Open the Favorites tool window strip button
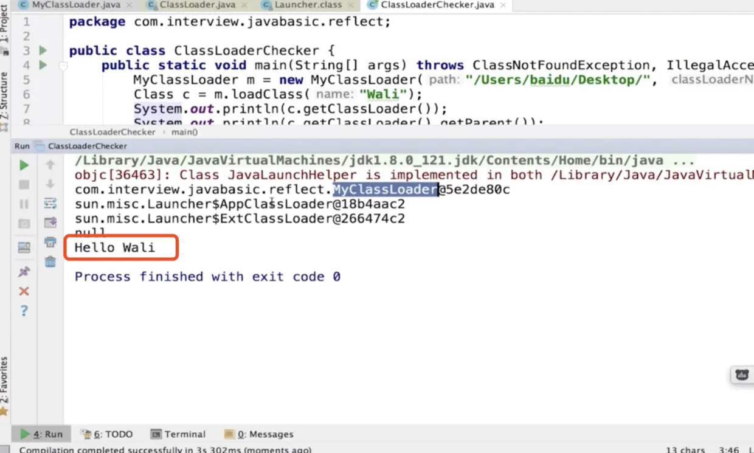754x453 pixels. [5, 386]
